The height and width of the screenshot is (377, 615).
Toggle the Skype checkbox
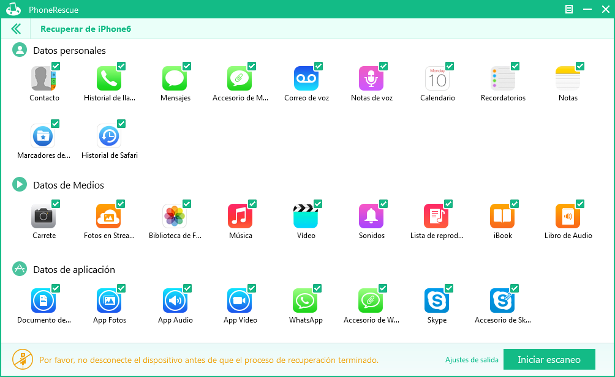tap(449, 288)
